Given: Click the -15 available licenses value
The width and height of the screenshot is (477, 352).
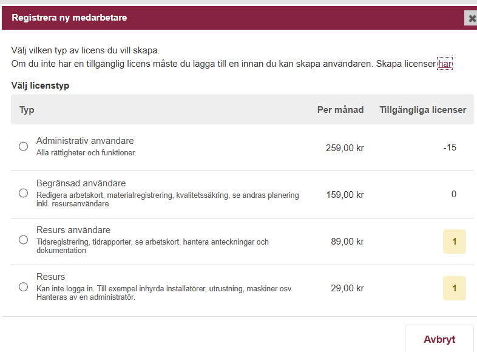Looking at the screenshot, I should 450,147.
